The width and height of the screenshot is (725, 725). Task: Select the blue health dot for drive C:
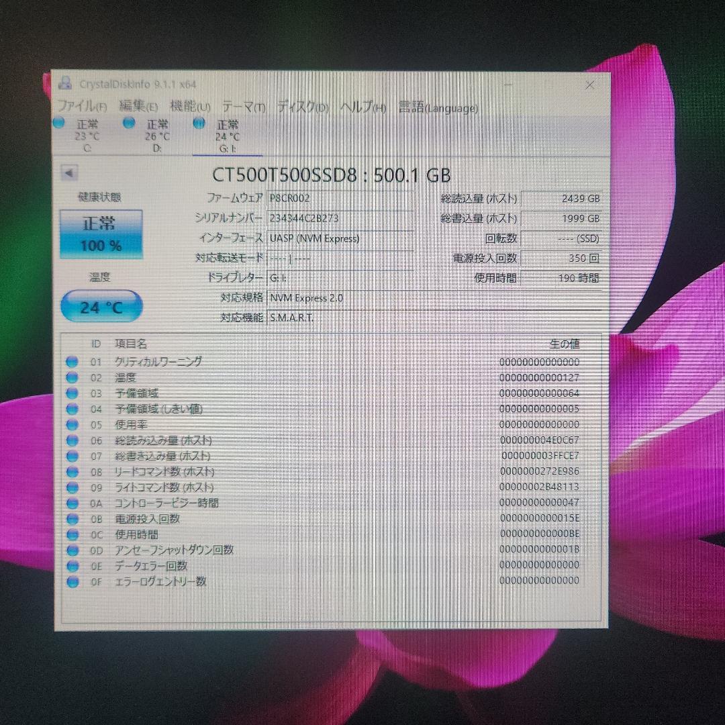point(57,123)
